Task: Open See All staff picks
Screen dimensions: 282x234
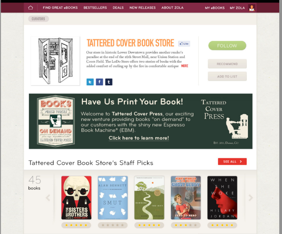Action: 232,162
